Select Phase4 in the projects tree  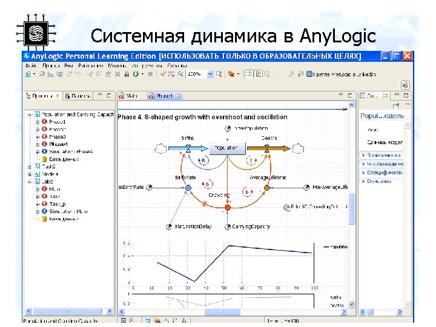pos(58,144)
